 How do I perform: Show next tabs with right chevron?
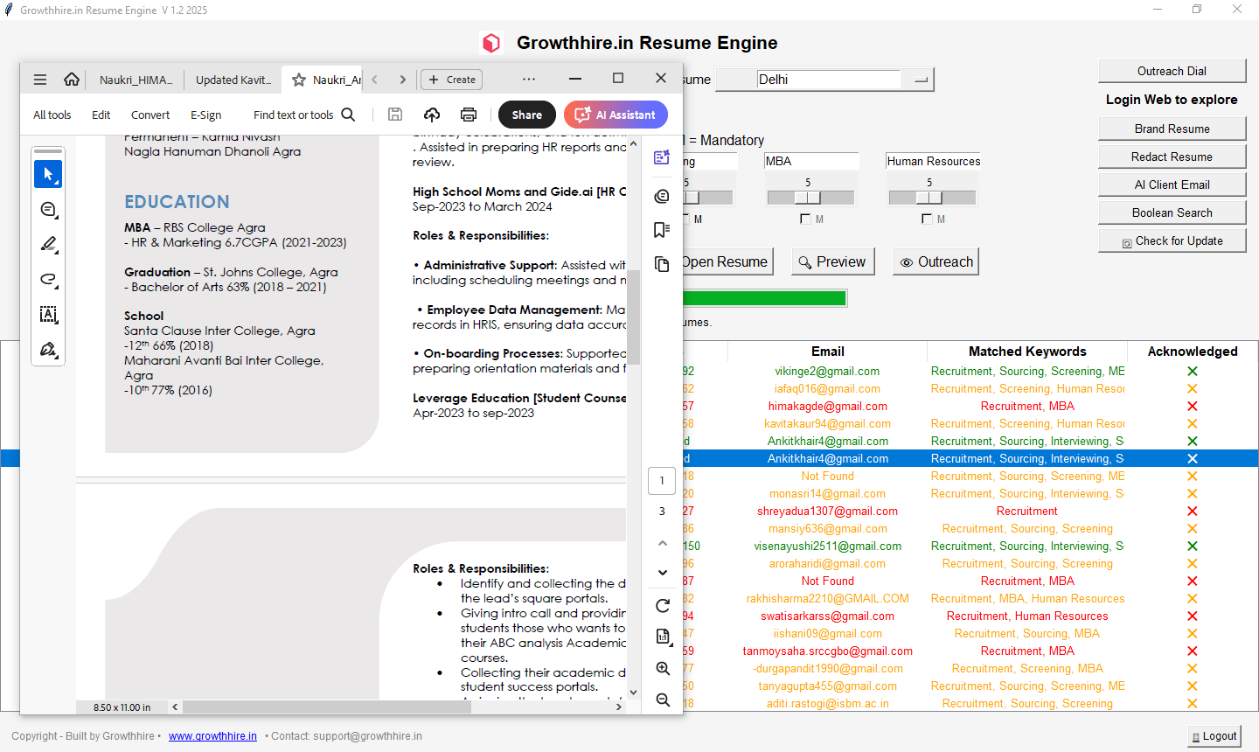(402, 80)
